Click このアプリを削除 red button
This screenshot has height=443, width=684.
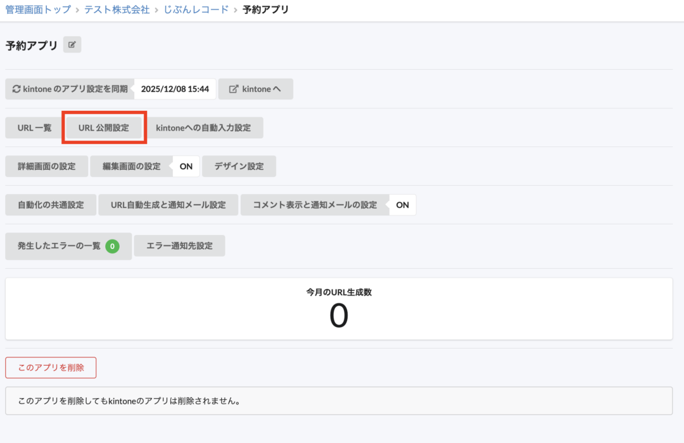pos(51,368)
